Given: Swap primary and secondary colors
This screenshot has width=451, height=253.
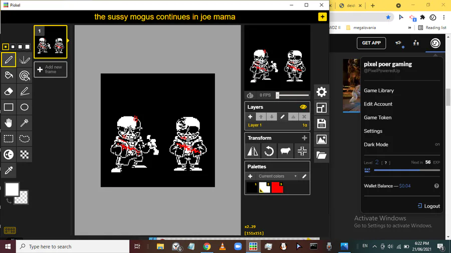Looking at the screenshot, I should 9,201.
